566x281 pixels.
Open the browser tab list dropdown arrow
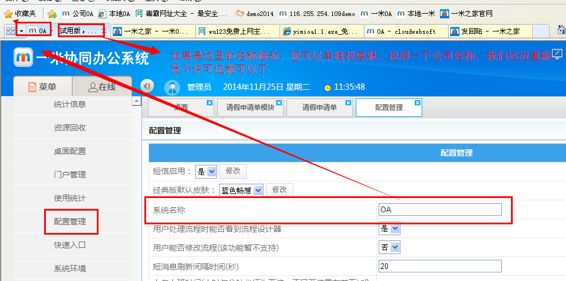21,31
